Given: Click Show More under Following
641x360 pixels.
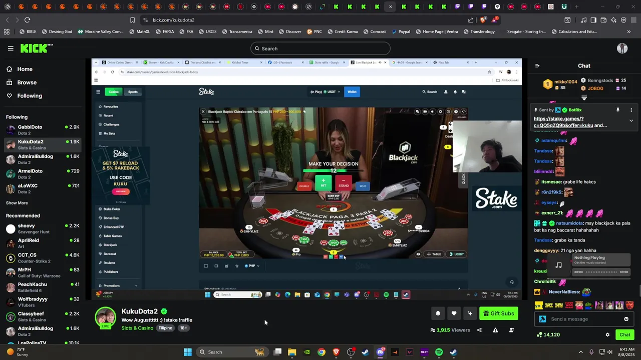Looking at the screenshot, I should 17,203.
